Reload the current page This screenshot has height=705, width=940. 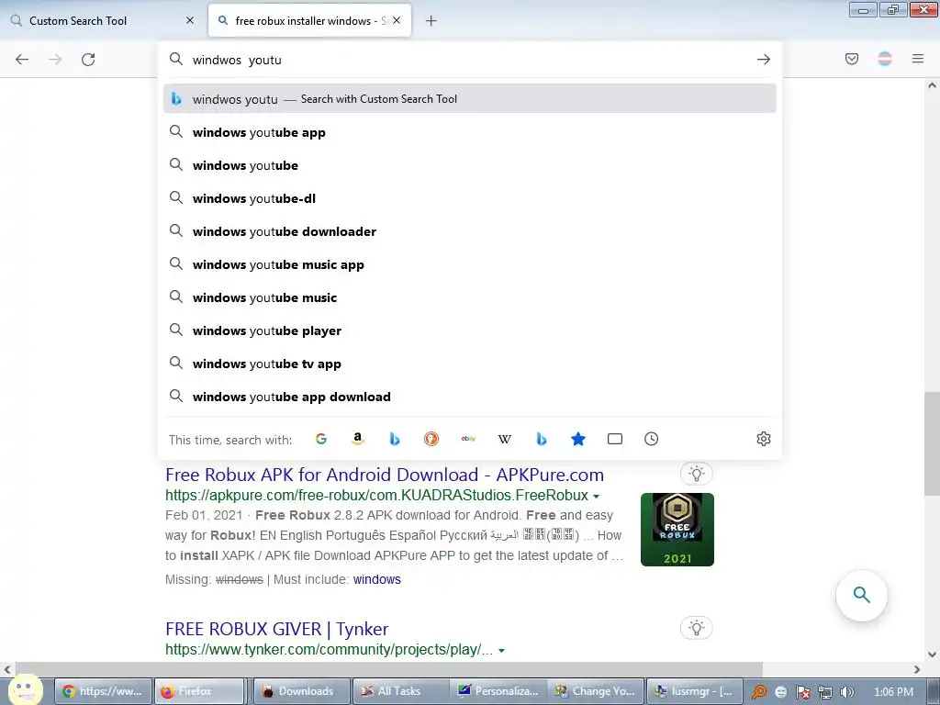click(88, 60)
